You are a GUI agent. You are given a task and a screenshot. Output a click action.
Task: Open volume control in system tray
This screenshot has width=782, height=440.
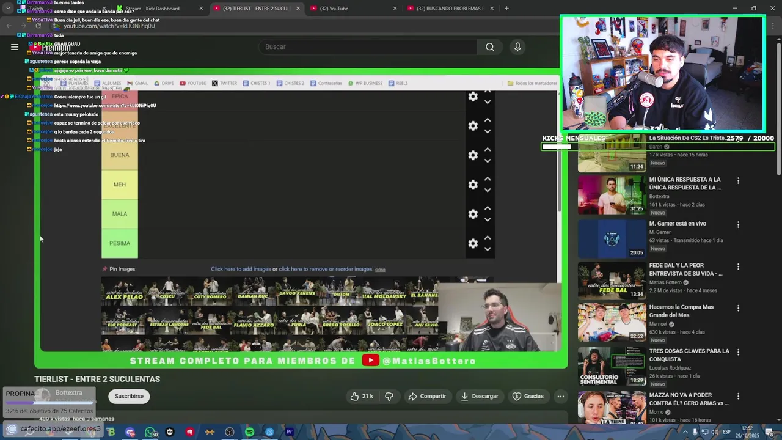point(714,432)
